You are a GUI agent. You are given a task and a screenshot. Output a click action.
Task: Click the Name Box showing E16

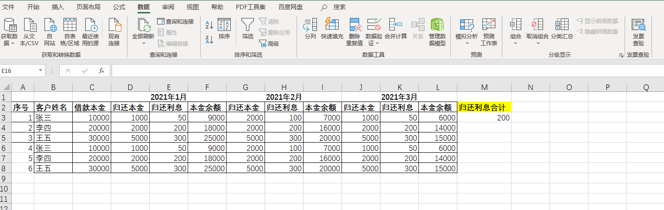(19, 71)
